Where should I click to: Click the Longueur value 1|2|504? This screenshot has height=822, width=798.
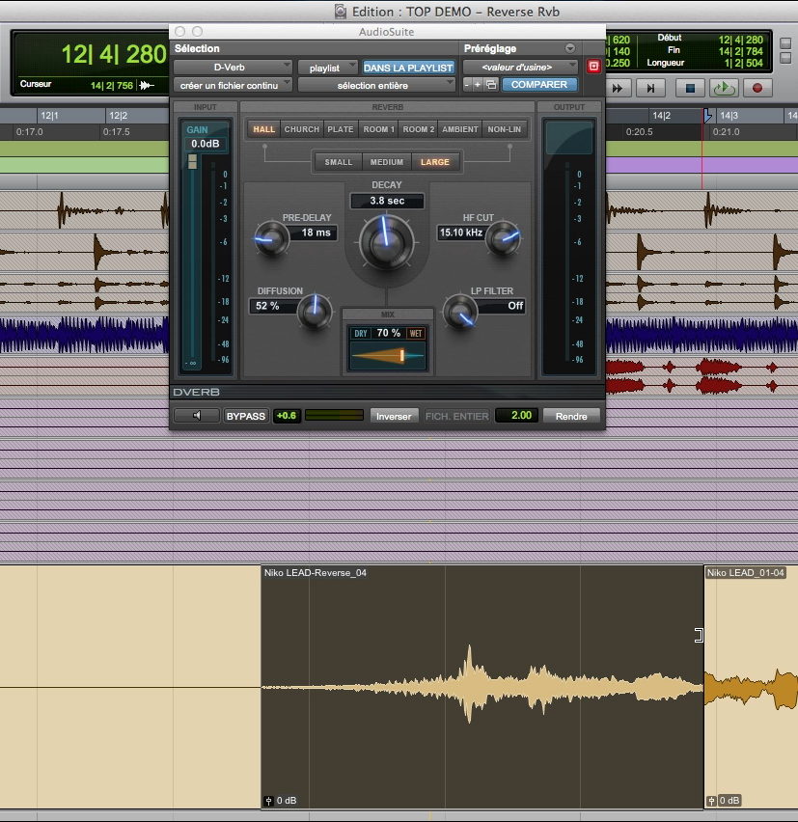tap(743, 63)
